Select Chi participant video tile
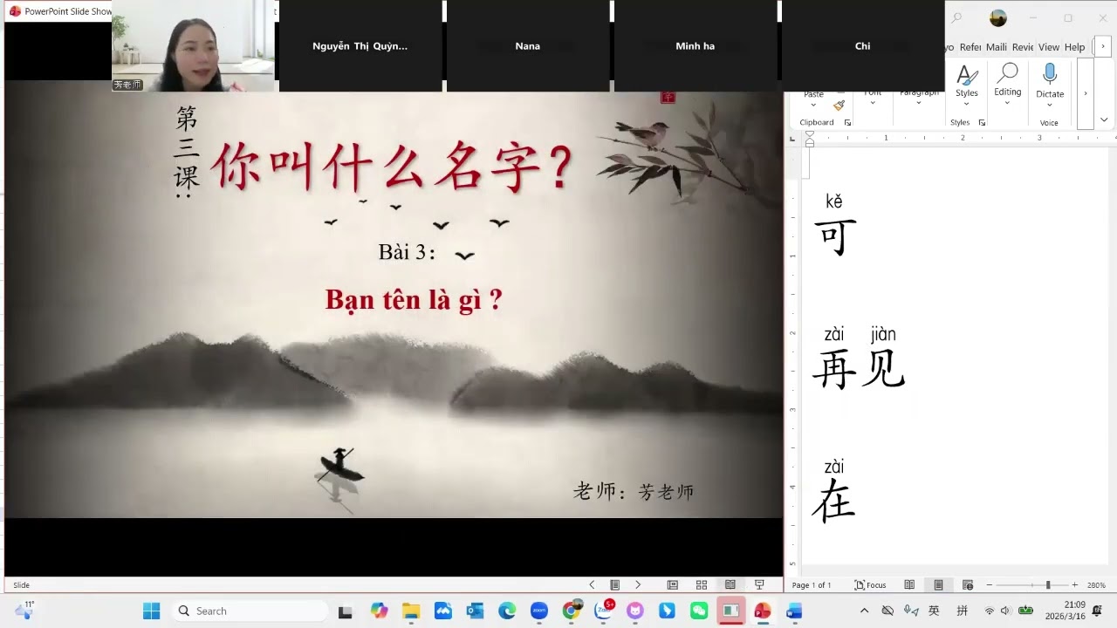Screen dimensions: 1117x628 coord(863,46)
